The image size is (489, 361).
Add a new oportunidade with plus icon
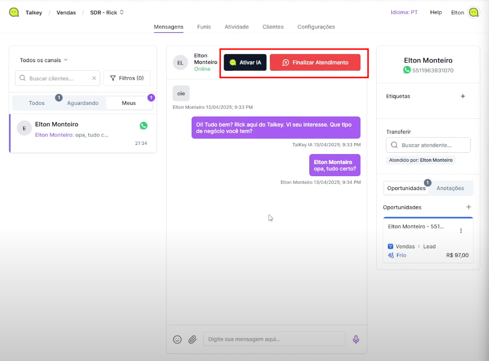point(468,207)
